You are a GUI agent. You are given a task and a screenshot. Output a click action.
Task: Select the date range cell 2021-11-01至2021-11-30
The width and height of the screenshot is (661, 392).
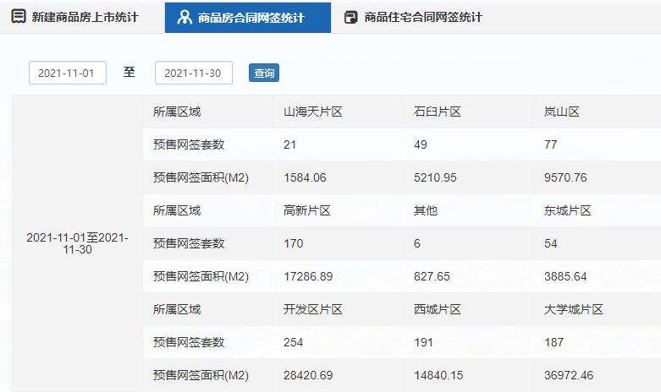point(78,243)
